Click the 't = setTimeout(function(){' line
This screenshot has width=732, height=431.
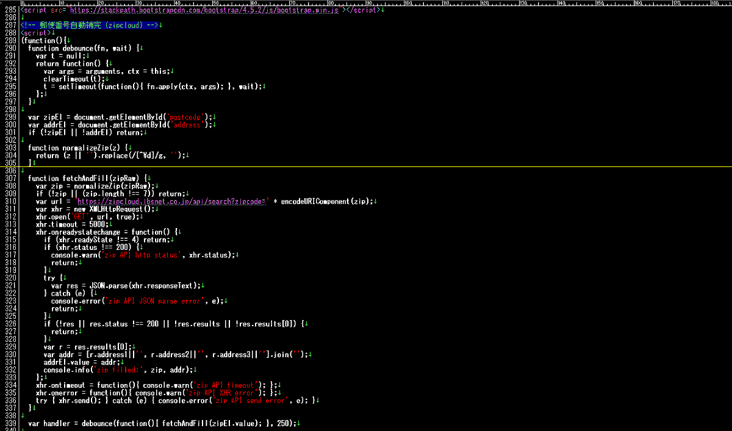pyautogui.click(x=152, y=87)
